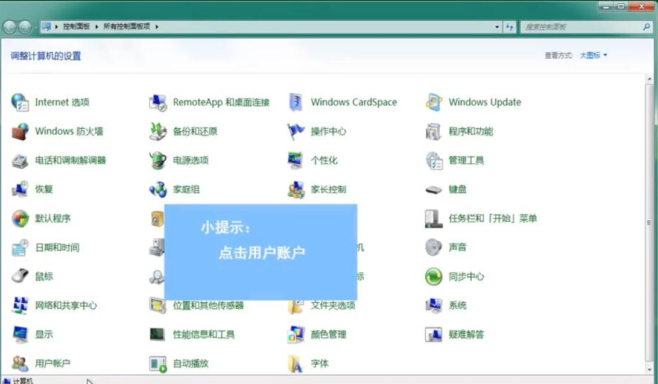Open 电源选项 power settings
The height and width of the screenshot is (384, 658).
192,161
